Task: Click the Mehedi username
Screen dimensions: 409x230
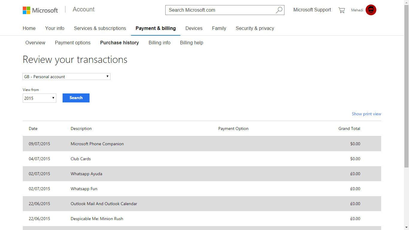Action: (x=357, y=10)
